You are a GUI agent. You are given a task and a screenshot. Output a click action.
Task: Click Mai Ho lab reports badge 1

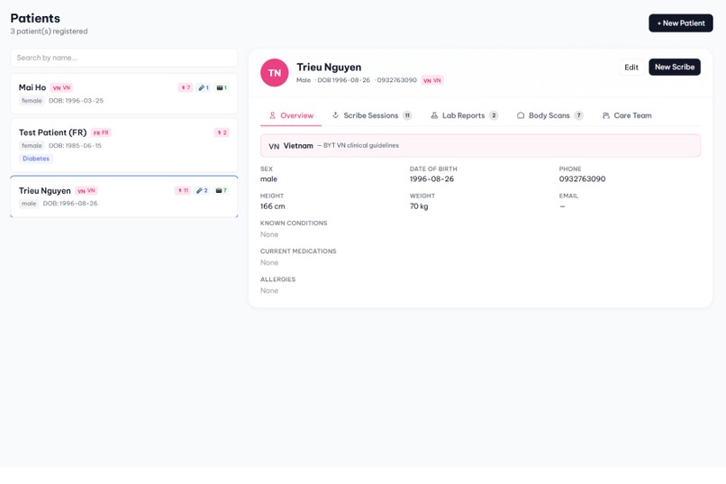tap(204, 87)
